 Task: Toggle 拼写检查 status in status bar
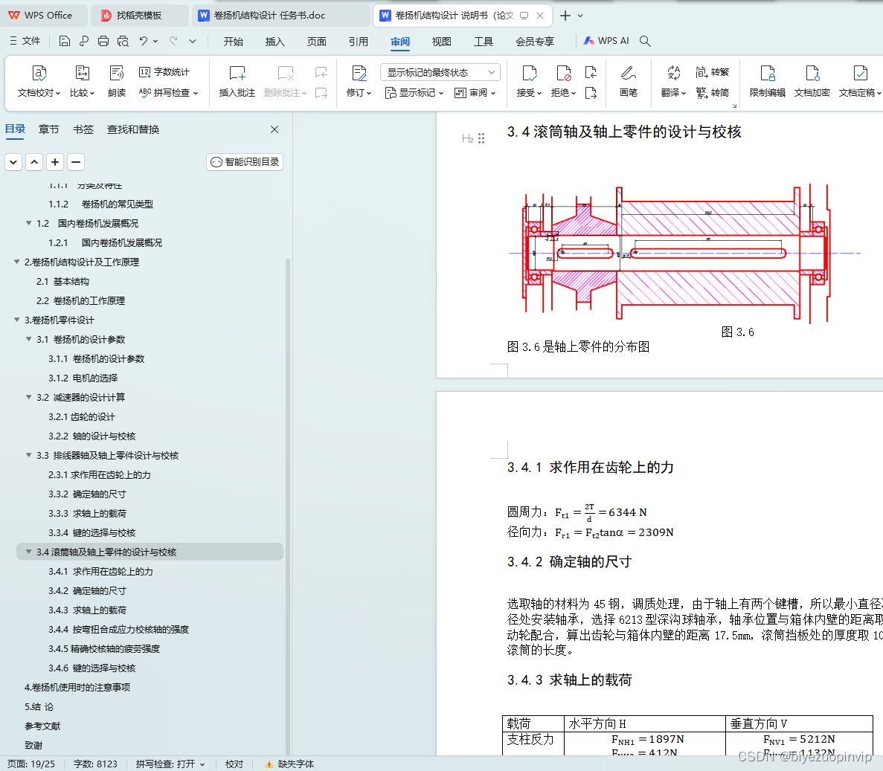coord(170,764)
